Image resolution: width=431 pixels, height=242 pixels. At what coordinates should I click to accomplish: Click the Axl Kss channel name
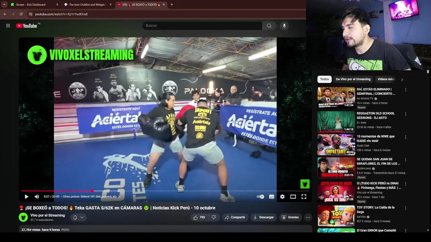point(361,217)
